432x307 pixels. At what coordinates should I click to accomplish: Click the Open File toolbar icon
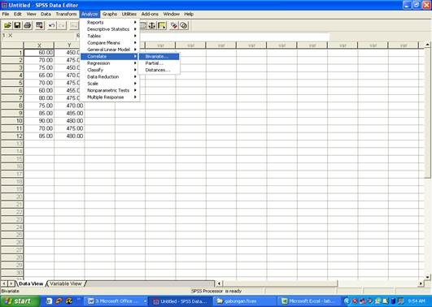(x=7, y=26)
